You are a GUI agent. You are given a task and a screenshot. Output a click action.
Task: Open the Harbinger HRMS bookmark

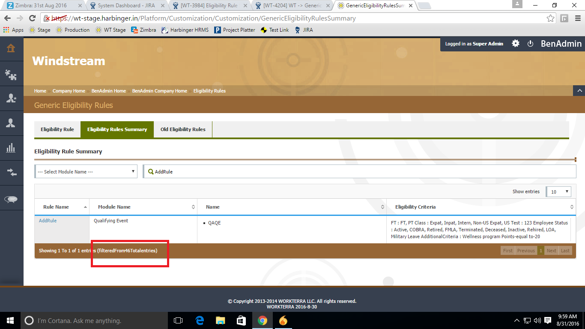click(x=185, y=30)
